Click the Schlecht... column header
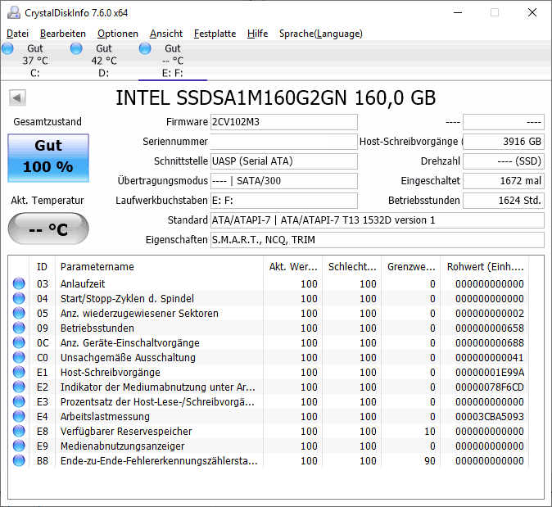The width and height of the screenshot is (552, 507). coord(352,267)
